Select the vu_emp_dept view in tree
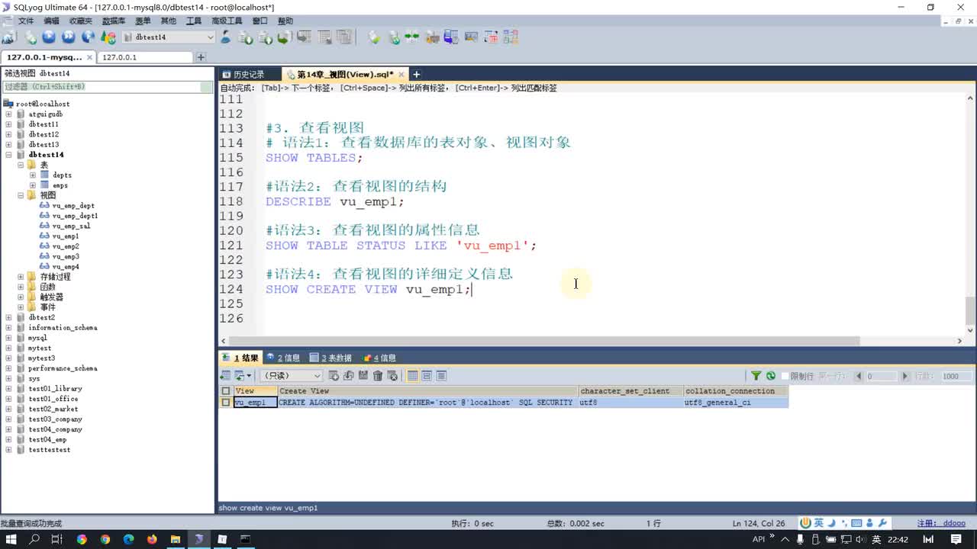Viewport: 977px width, 549px height. (x=73, y=206)
